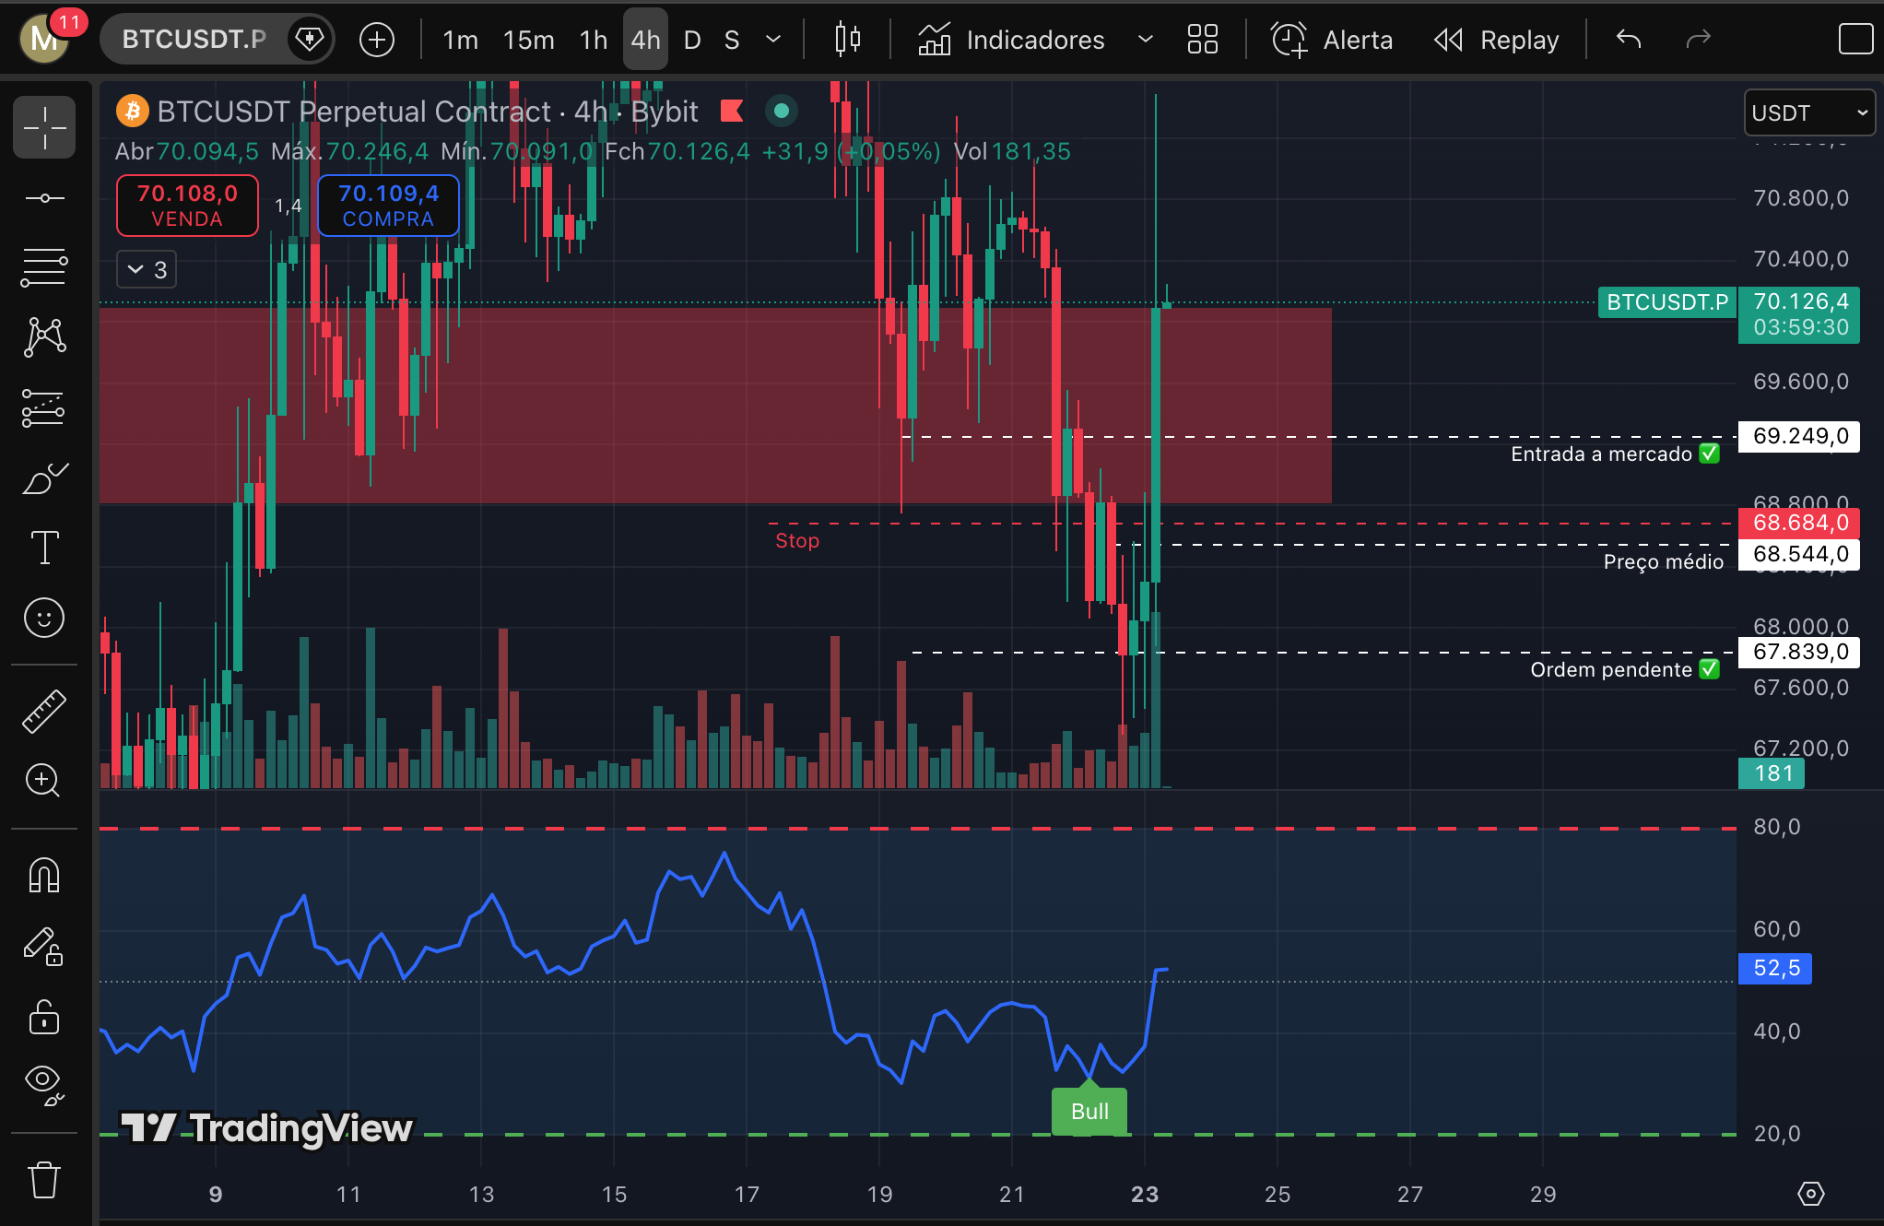Select the Text drawing tool
The height and width of the screenshot is (1226, 1884).
tap(44, 548)
